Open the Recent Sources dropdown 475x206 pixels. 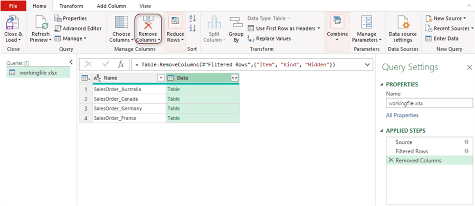click(449, 28)
